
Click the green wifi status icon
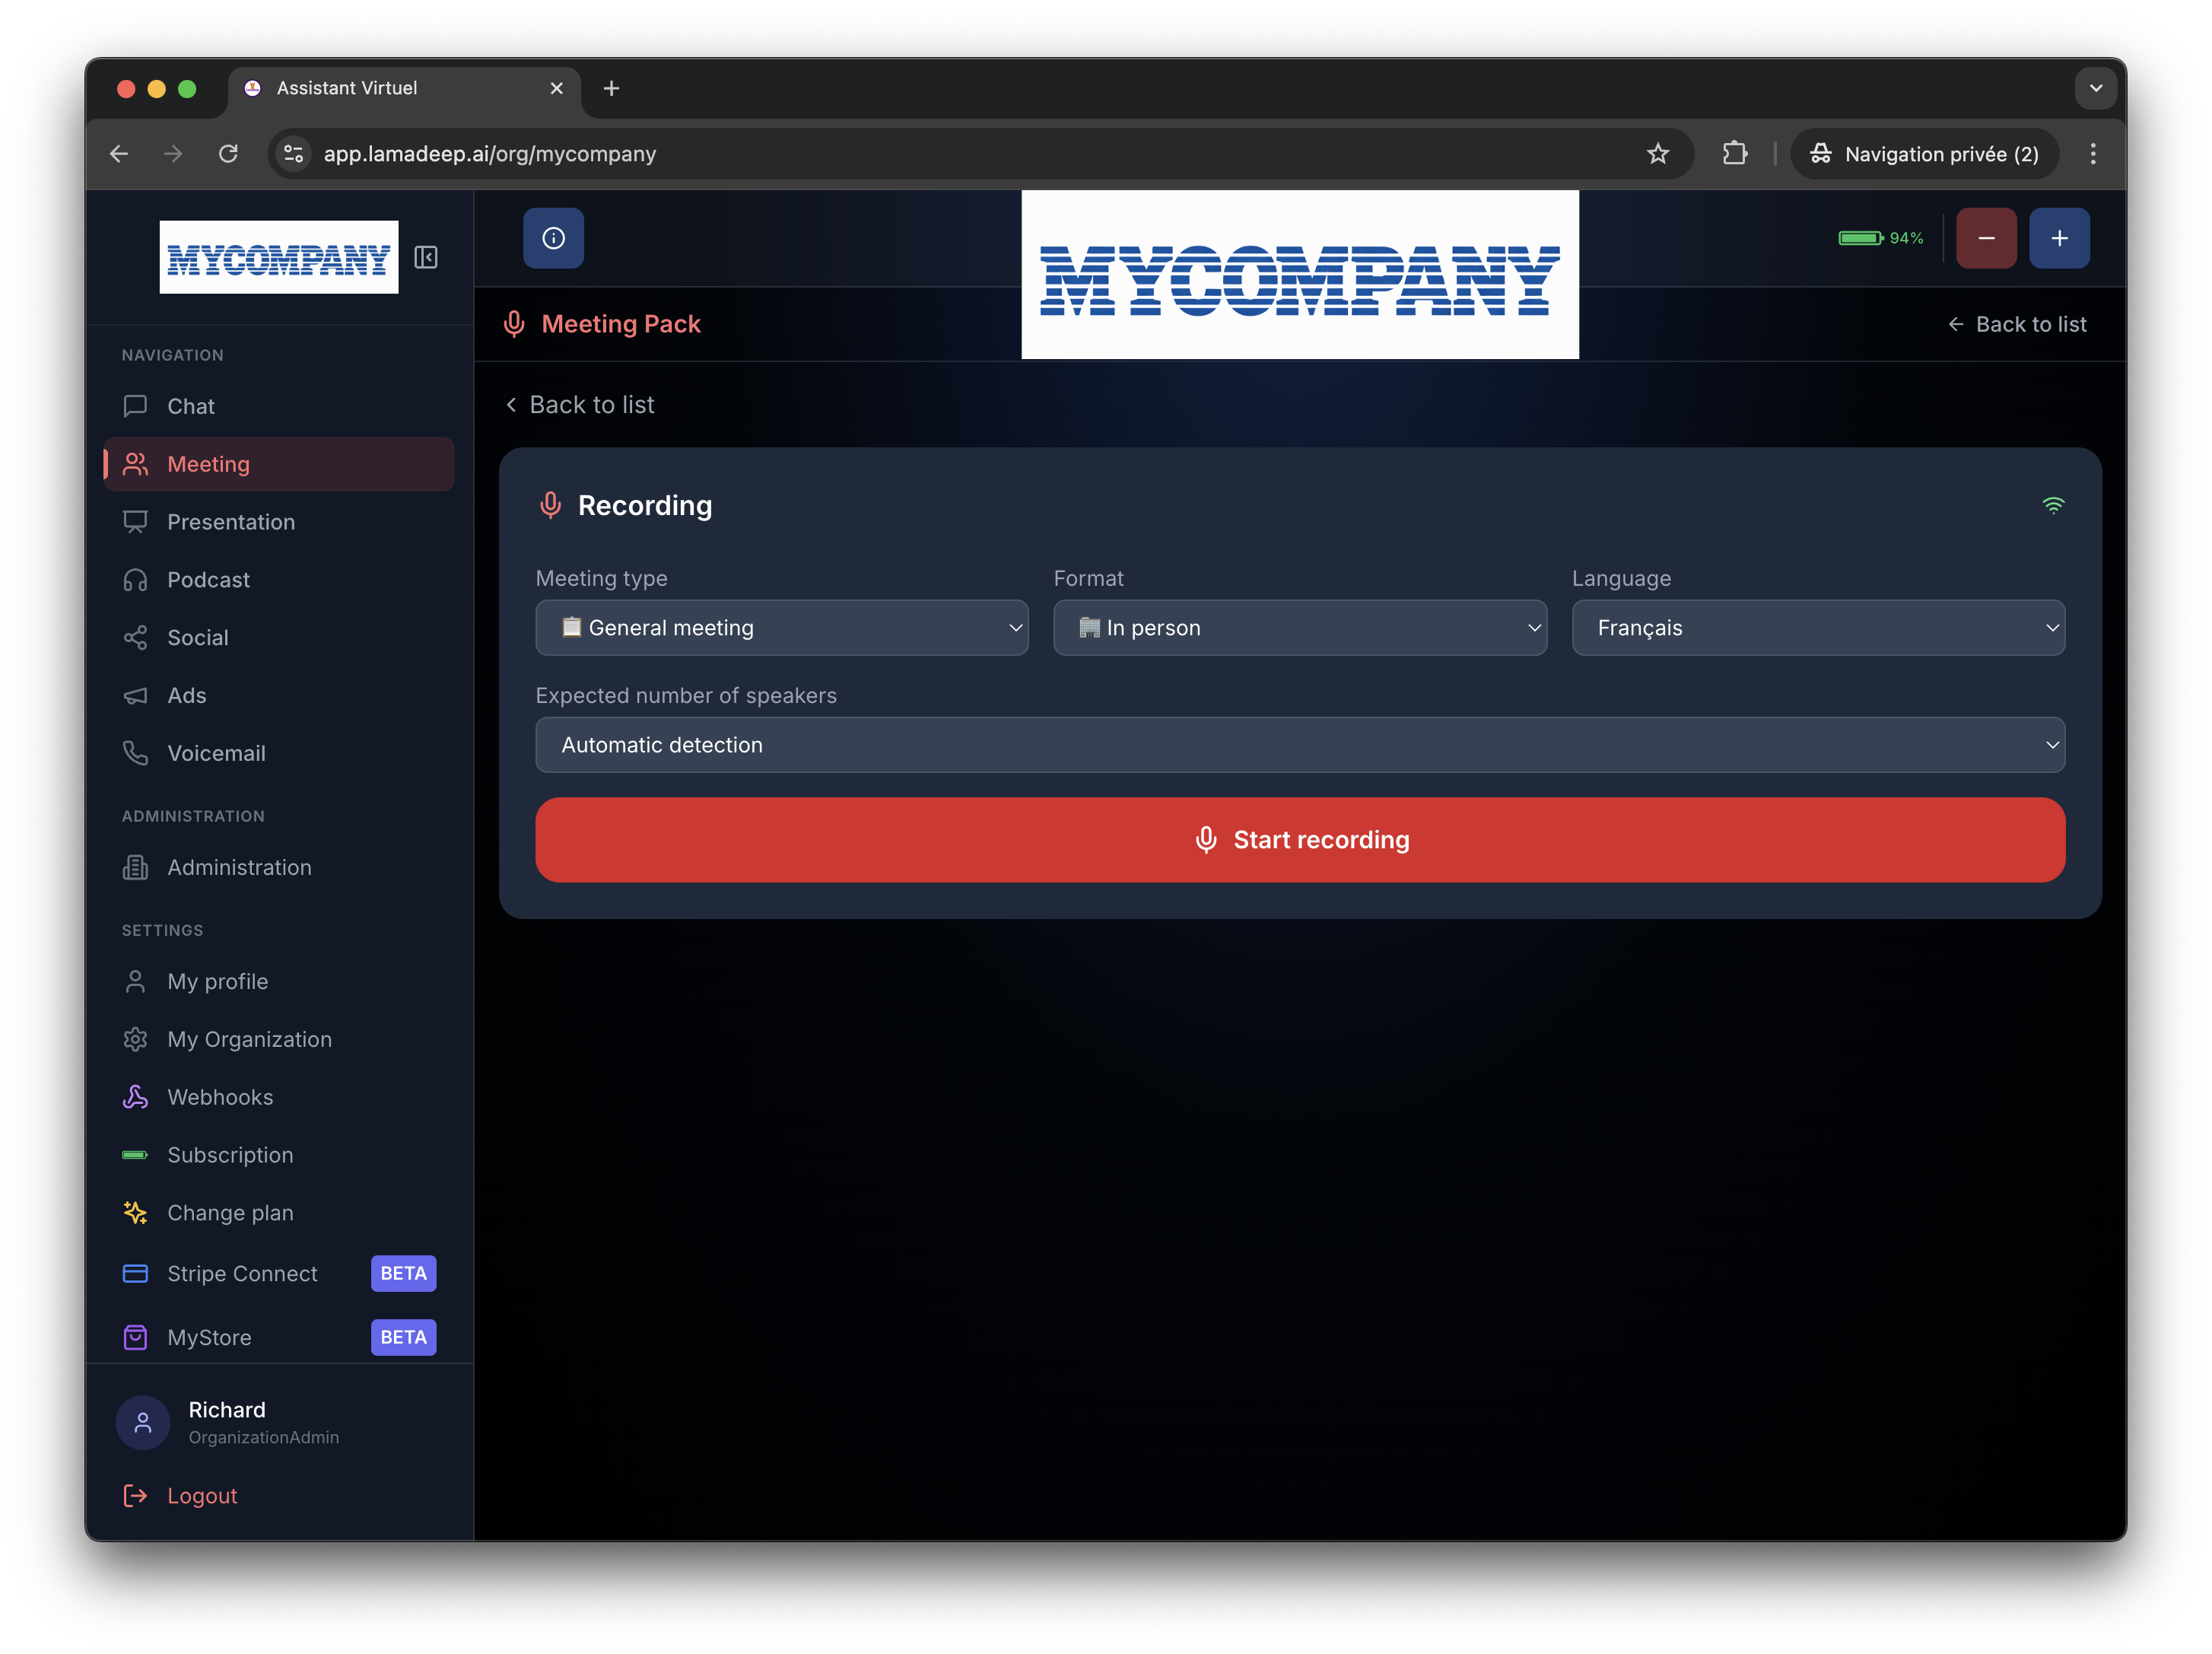(x=2052, y=505)
